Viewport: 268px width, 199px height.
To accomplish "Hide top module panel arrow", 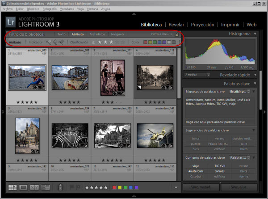I will (x=134, y=14).
